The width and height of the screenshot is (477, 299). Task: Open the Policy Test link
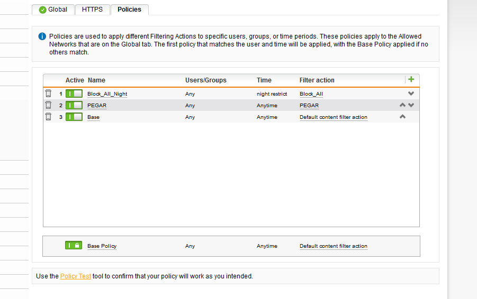point(76,276)
